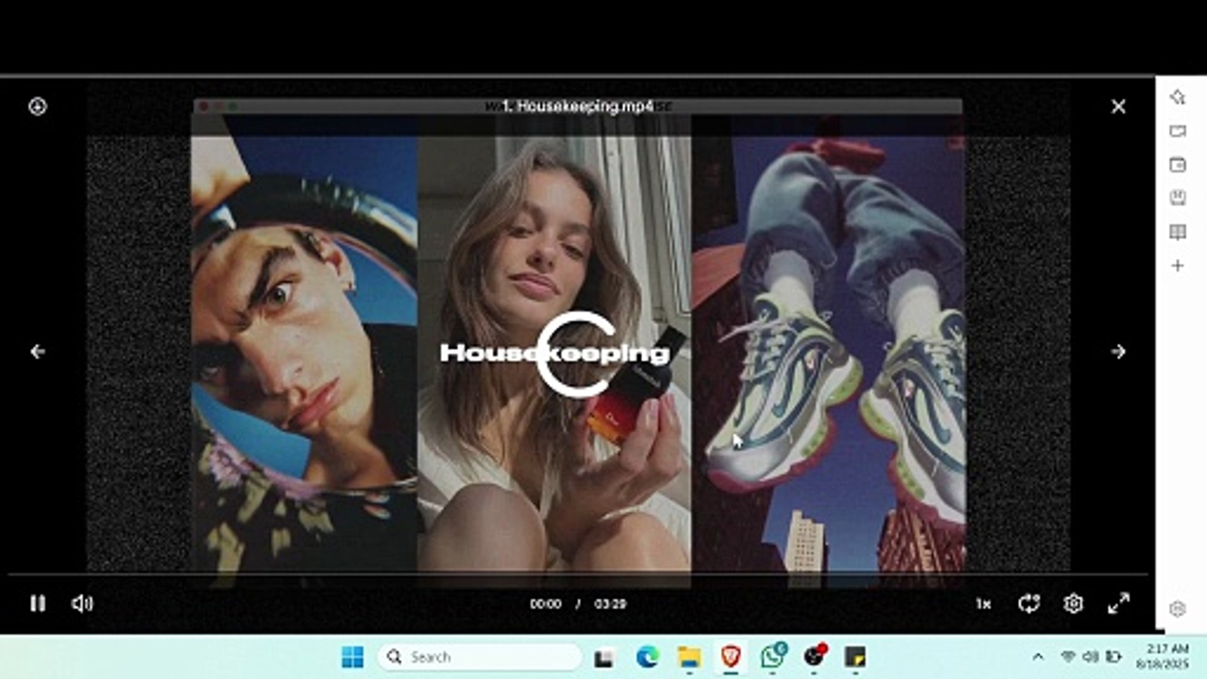Open the 1x playback speed selector

tap(983, 604)
